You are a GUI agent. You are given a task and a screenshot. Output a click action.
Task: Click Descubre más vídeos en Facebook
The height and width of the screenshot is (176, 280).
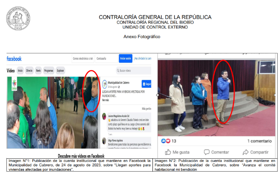[x=81, y=156]
